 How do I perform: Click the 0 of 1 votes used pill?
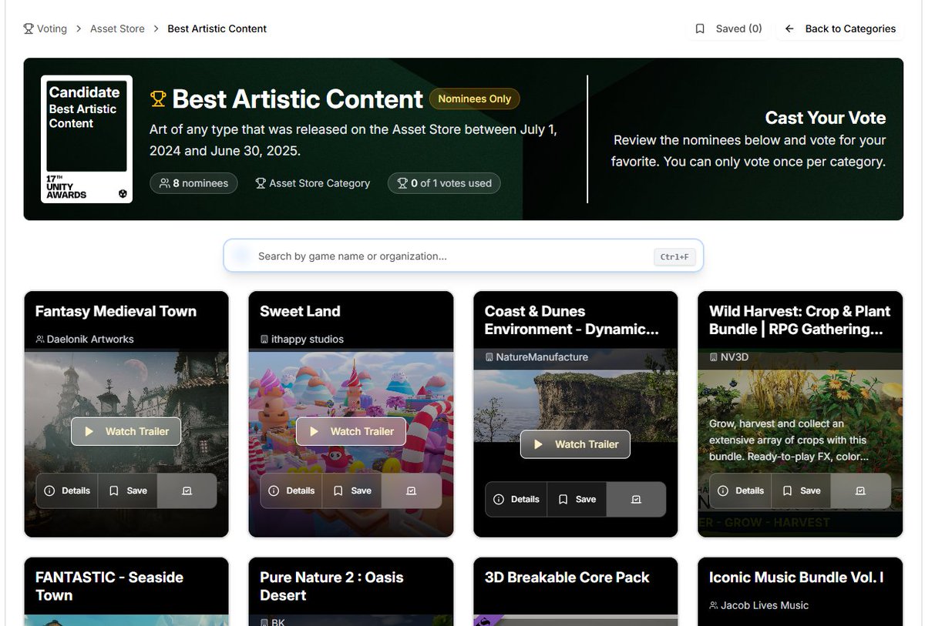tap(444, 183)
